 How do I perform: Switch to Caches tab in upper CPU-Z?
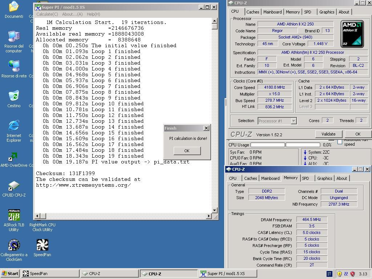pos(253,12)
